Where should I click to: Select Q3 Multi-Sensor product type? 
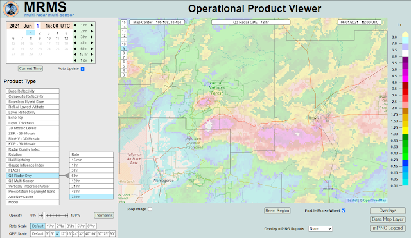(33, 181)
